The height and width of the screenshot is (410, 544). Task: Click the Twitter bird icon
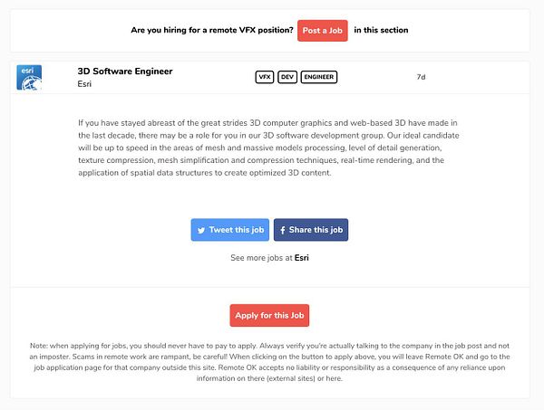pyautogui.click(x=201, y=230)
